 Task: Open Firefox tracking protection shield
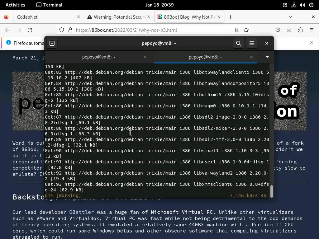coord(62,30)
